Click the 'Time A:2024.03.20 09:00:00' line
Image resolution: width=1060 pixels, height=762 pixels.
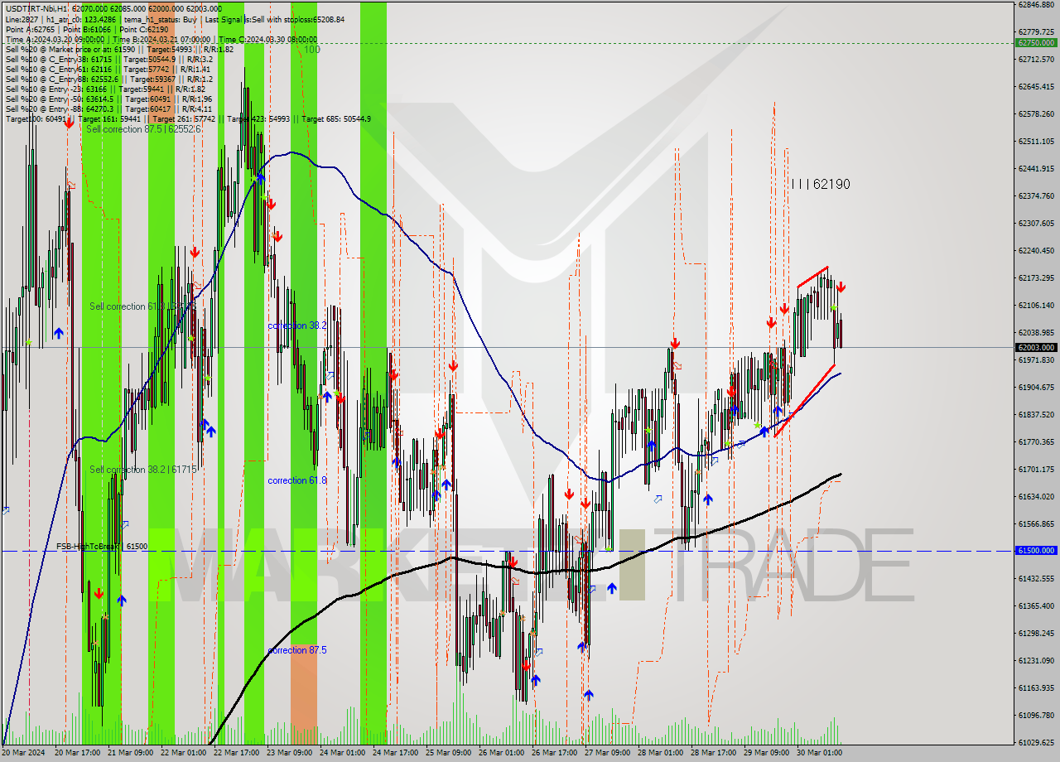tap(161, 39)
